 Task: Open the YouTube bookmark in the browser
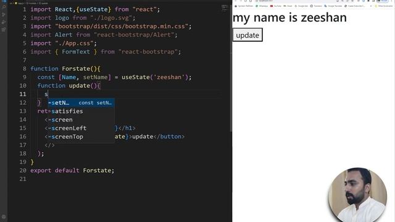276,6
